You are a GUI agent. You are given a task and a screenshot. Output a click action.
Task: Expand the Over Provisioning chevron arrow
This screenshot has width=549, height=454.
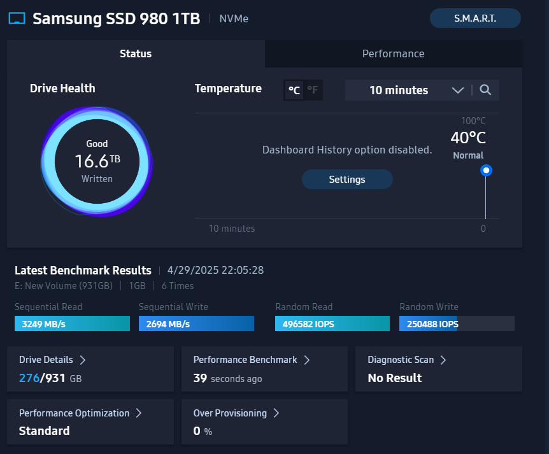(x=276, y=413)
